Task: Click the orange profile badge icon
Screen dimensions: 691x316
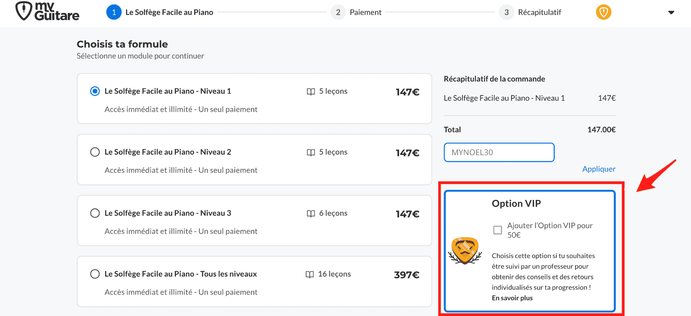Action: click(604, 12)
